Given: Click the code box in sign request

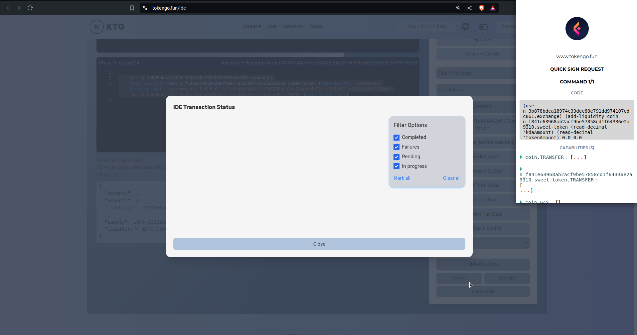Looking at the screenshot, I should [x=576, y=120].
